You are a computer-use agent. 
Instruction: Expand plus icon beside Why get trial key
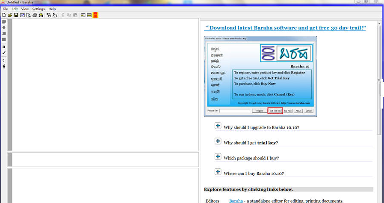[218, 141]
